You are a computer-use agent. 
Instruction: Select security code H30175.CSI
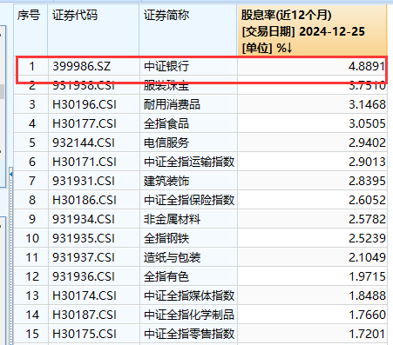click(85, 334)
